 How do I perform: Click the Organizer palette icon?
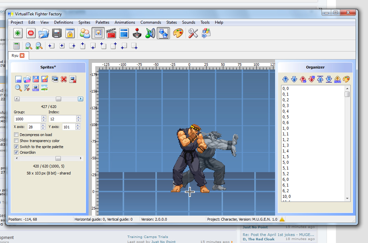coord(346,79)
